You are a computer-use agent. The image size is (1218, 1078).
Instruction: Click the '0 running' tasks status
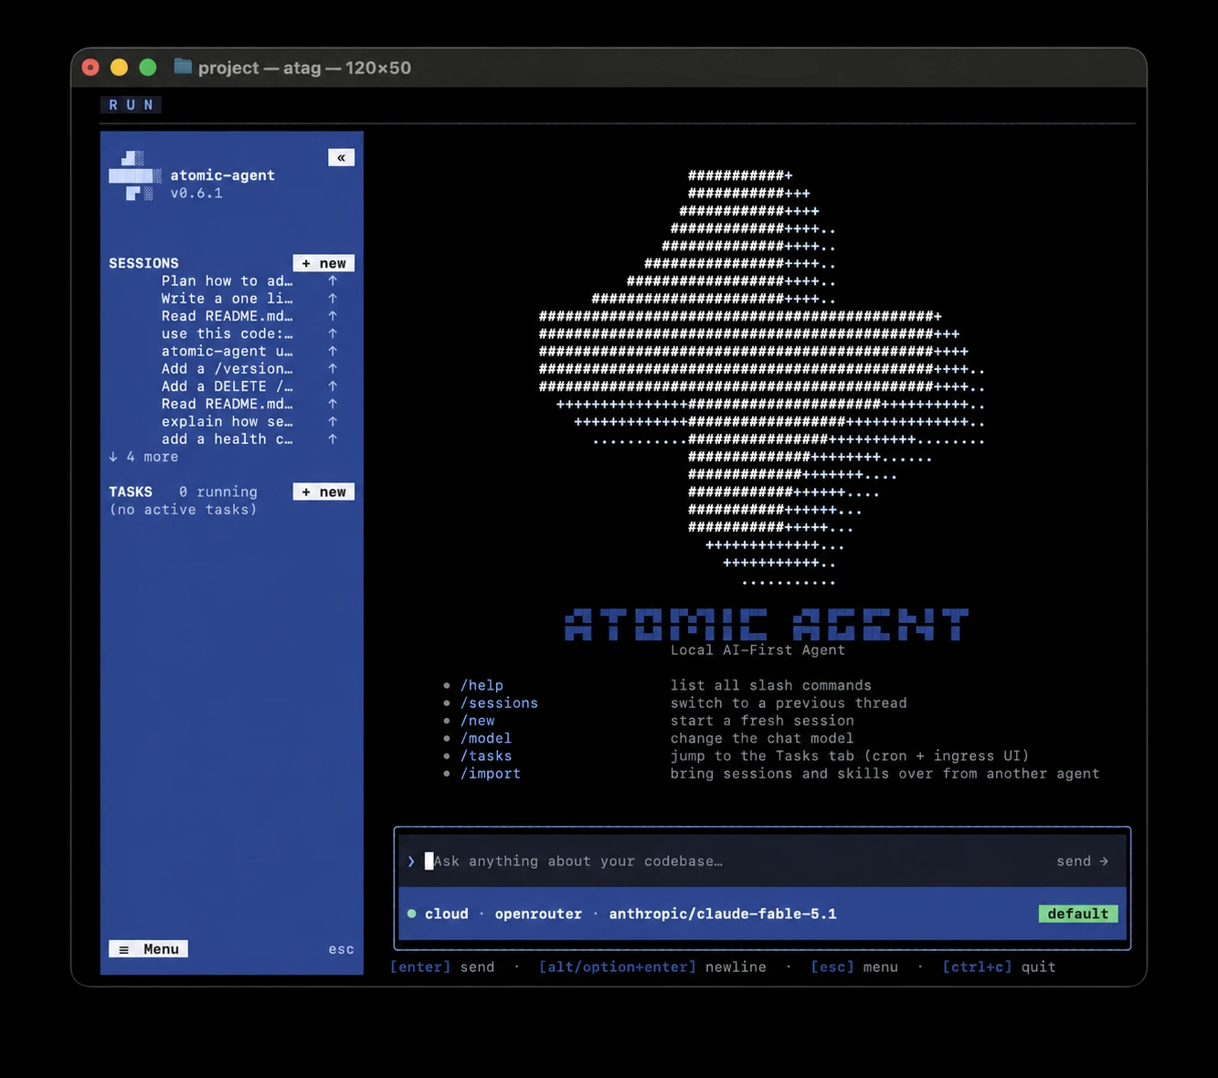pyautogui.click(x=218, y=491)
